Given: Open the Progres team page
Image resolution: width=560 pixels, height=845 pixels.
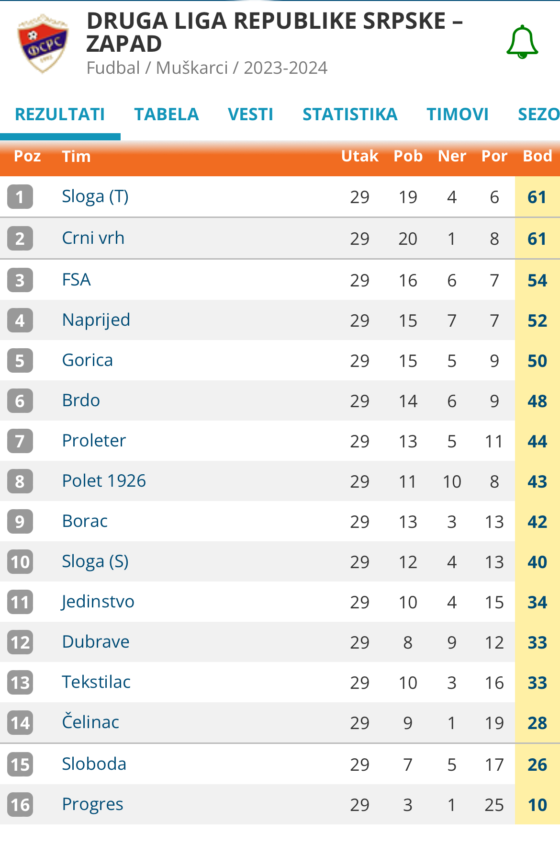Looking at the screenshot, I should tap(93, 805).
